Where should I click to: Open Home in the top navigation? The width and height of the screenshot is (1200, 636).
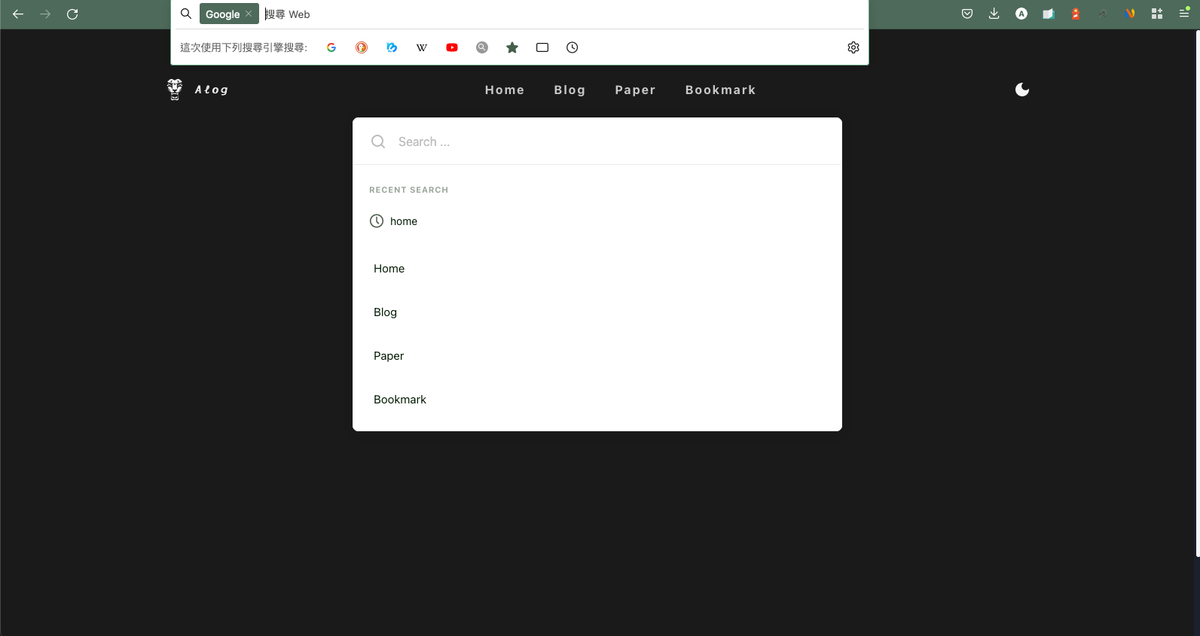point(505,90)
